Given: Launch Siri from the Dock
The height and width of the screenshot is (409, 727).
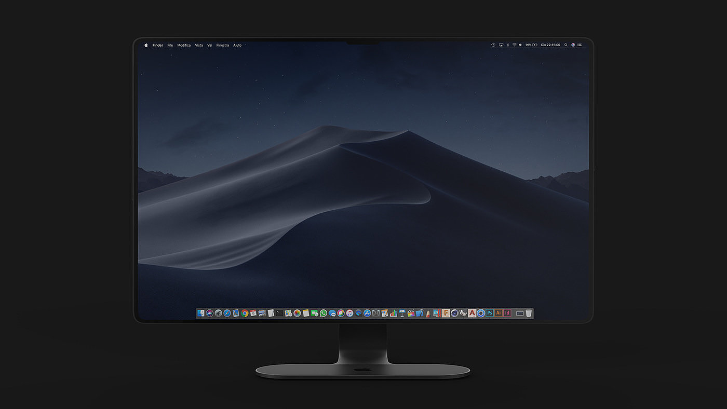Looking at the screenshot, I should pos(210,313).
